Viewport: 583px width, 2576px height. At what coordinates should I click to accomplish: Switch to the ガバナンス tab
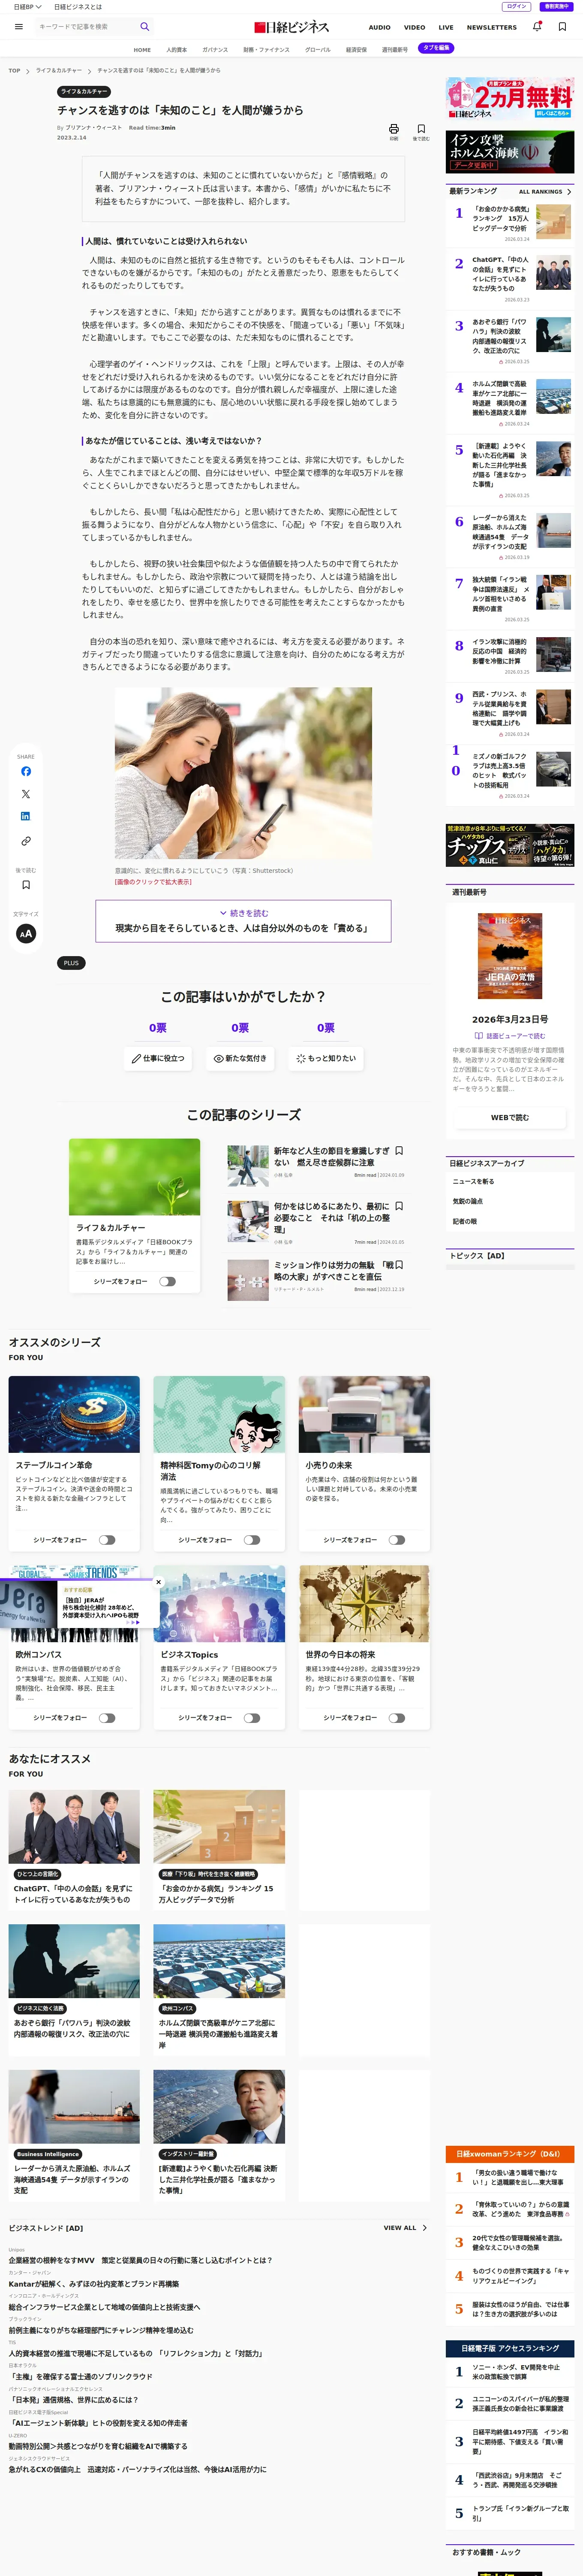pyautogui.click(x=215, y=49)
